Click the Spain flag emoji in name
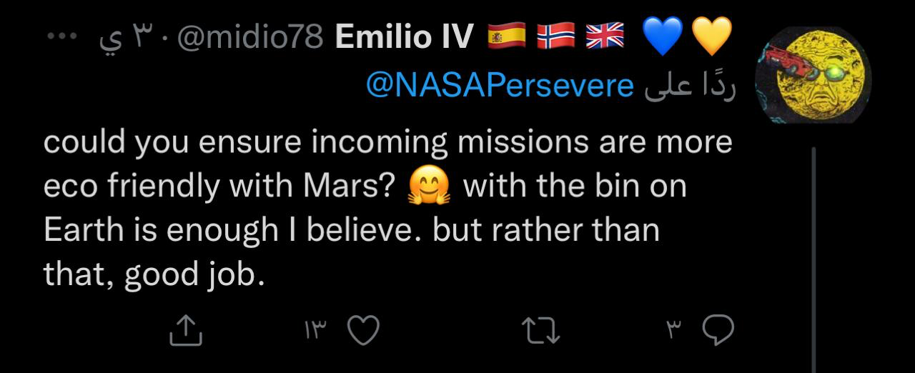The height and width of the screenshot is (373, 915). tap(506, 37)
